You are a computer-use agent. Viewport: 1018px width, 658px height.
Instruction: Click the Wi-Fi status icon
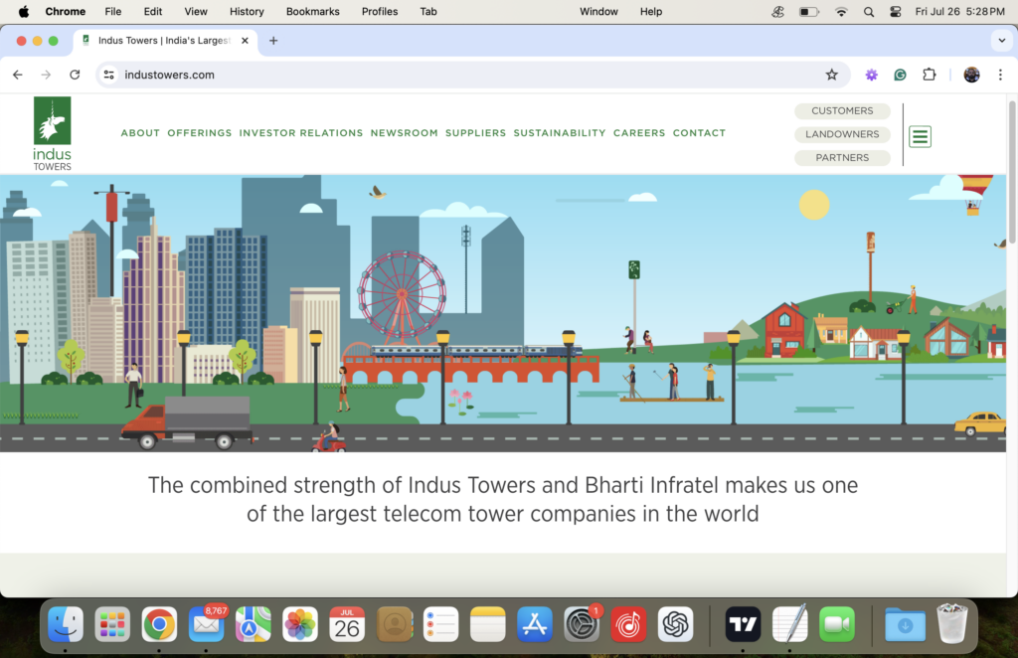tap(841, 12)
